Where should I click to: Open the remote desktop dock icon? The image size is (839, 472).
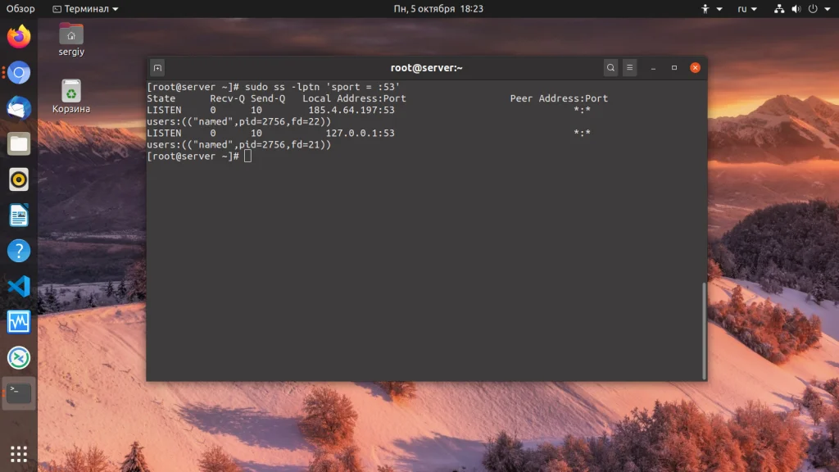click(x=19, y=357)
